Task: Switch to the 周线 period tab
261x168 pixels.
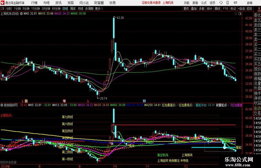Action: pyautogui.click(x=73, y=9)
